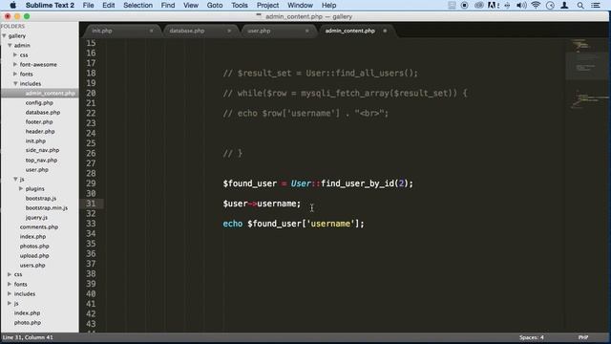This screenshot has height=344, width=611.
Task: Collapse the gallery root folder
Action: [x=4, y=36]
